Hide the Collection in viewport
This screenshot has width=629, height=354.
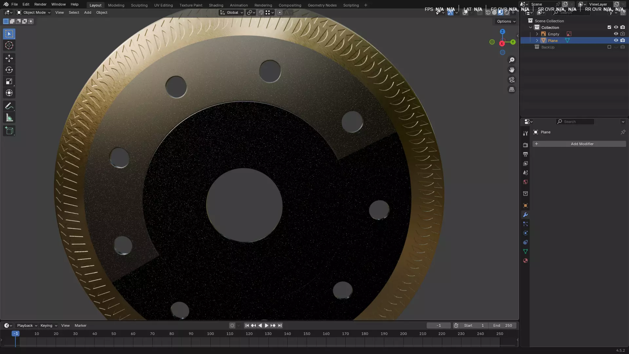pyautogui.click(x=616, y=28)
